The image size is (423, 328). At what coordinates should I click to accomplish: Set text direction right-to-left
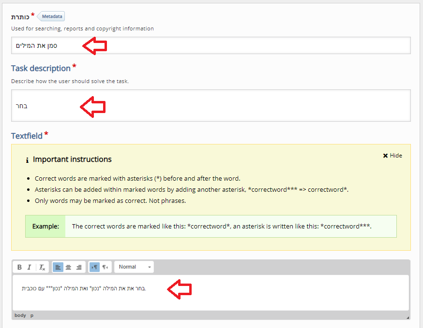coord(105,267)
